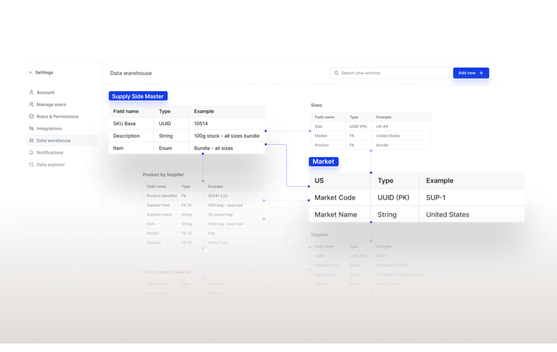The width and height of the screenshot is (557, 352).
Task: Click the Data warehouse table icon
Action: pos(32,140)
